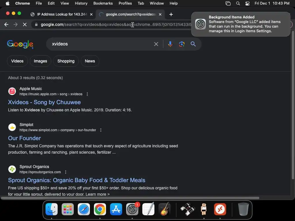Open GarageBand from the Dock
This screenshot has height=221, width=295.
point(164,209)
